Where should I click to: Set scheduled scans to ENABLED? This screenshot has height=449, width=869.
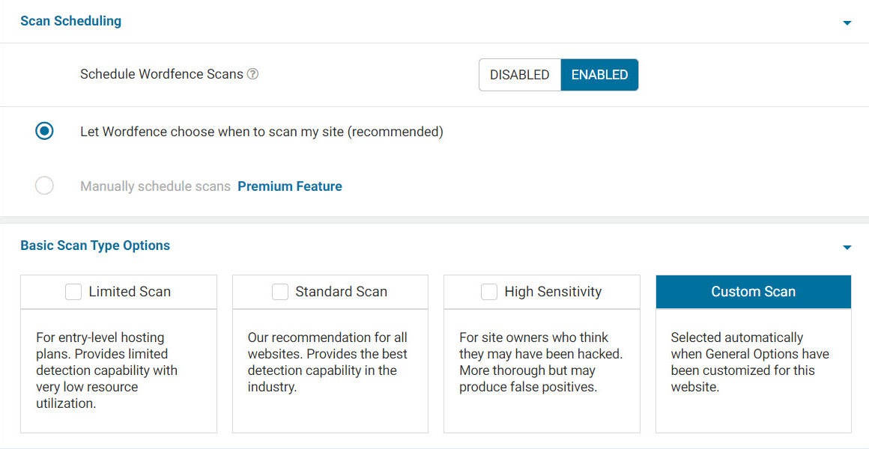[599, 75]
